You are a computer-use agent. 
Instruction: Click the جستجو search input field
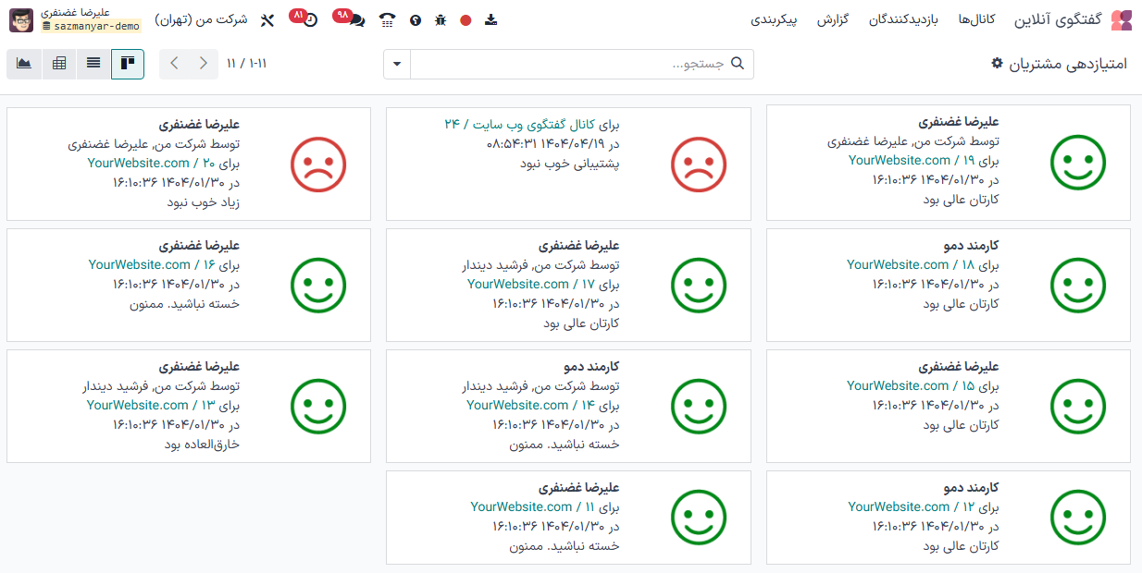pos(574,64)
